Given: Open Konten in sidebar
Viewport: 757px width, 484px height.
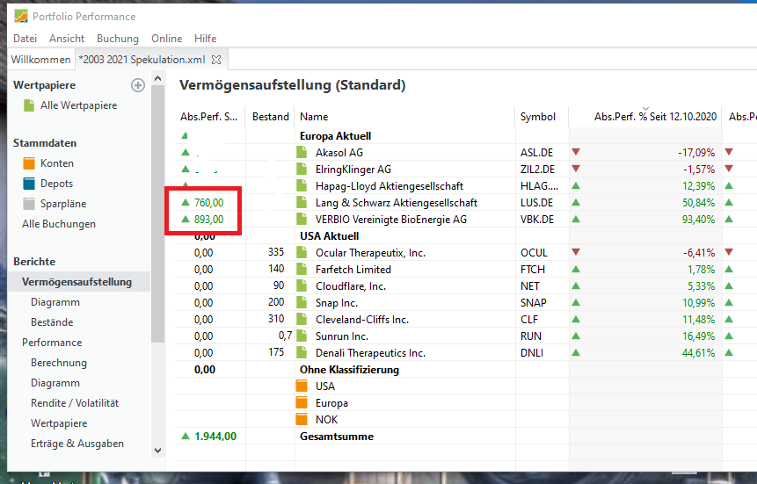Looking at the screenshot, I should 57,163.
